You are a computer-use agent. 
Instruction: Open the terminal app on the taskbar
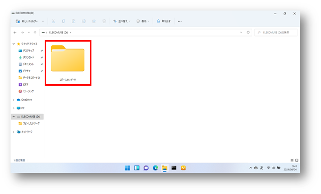pos(174,168)
